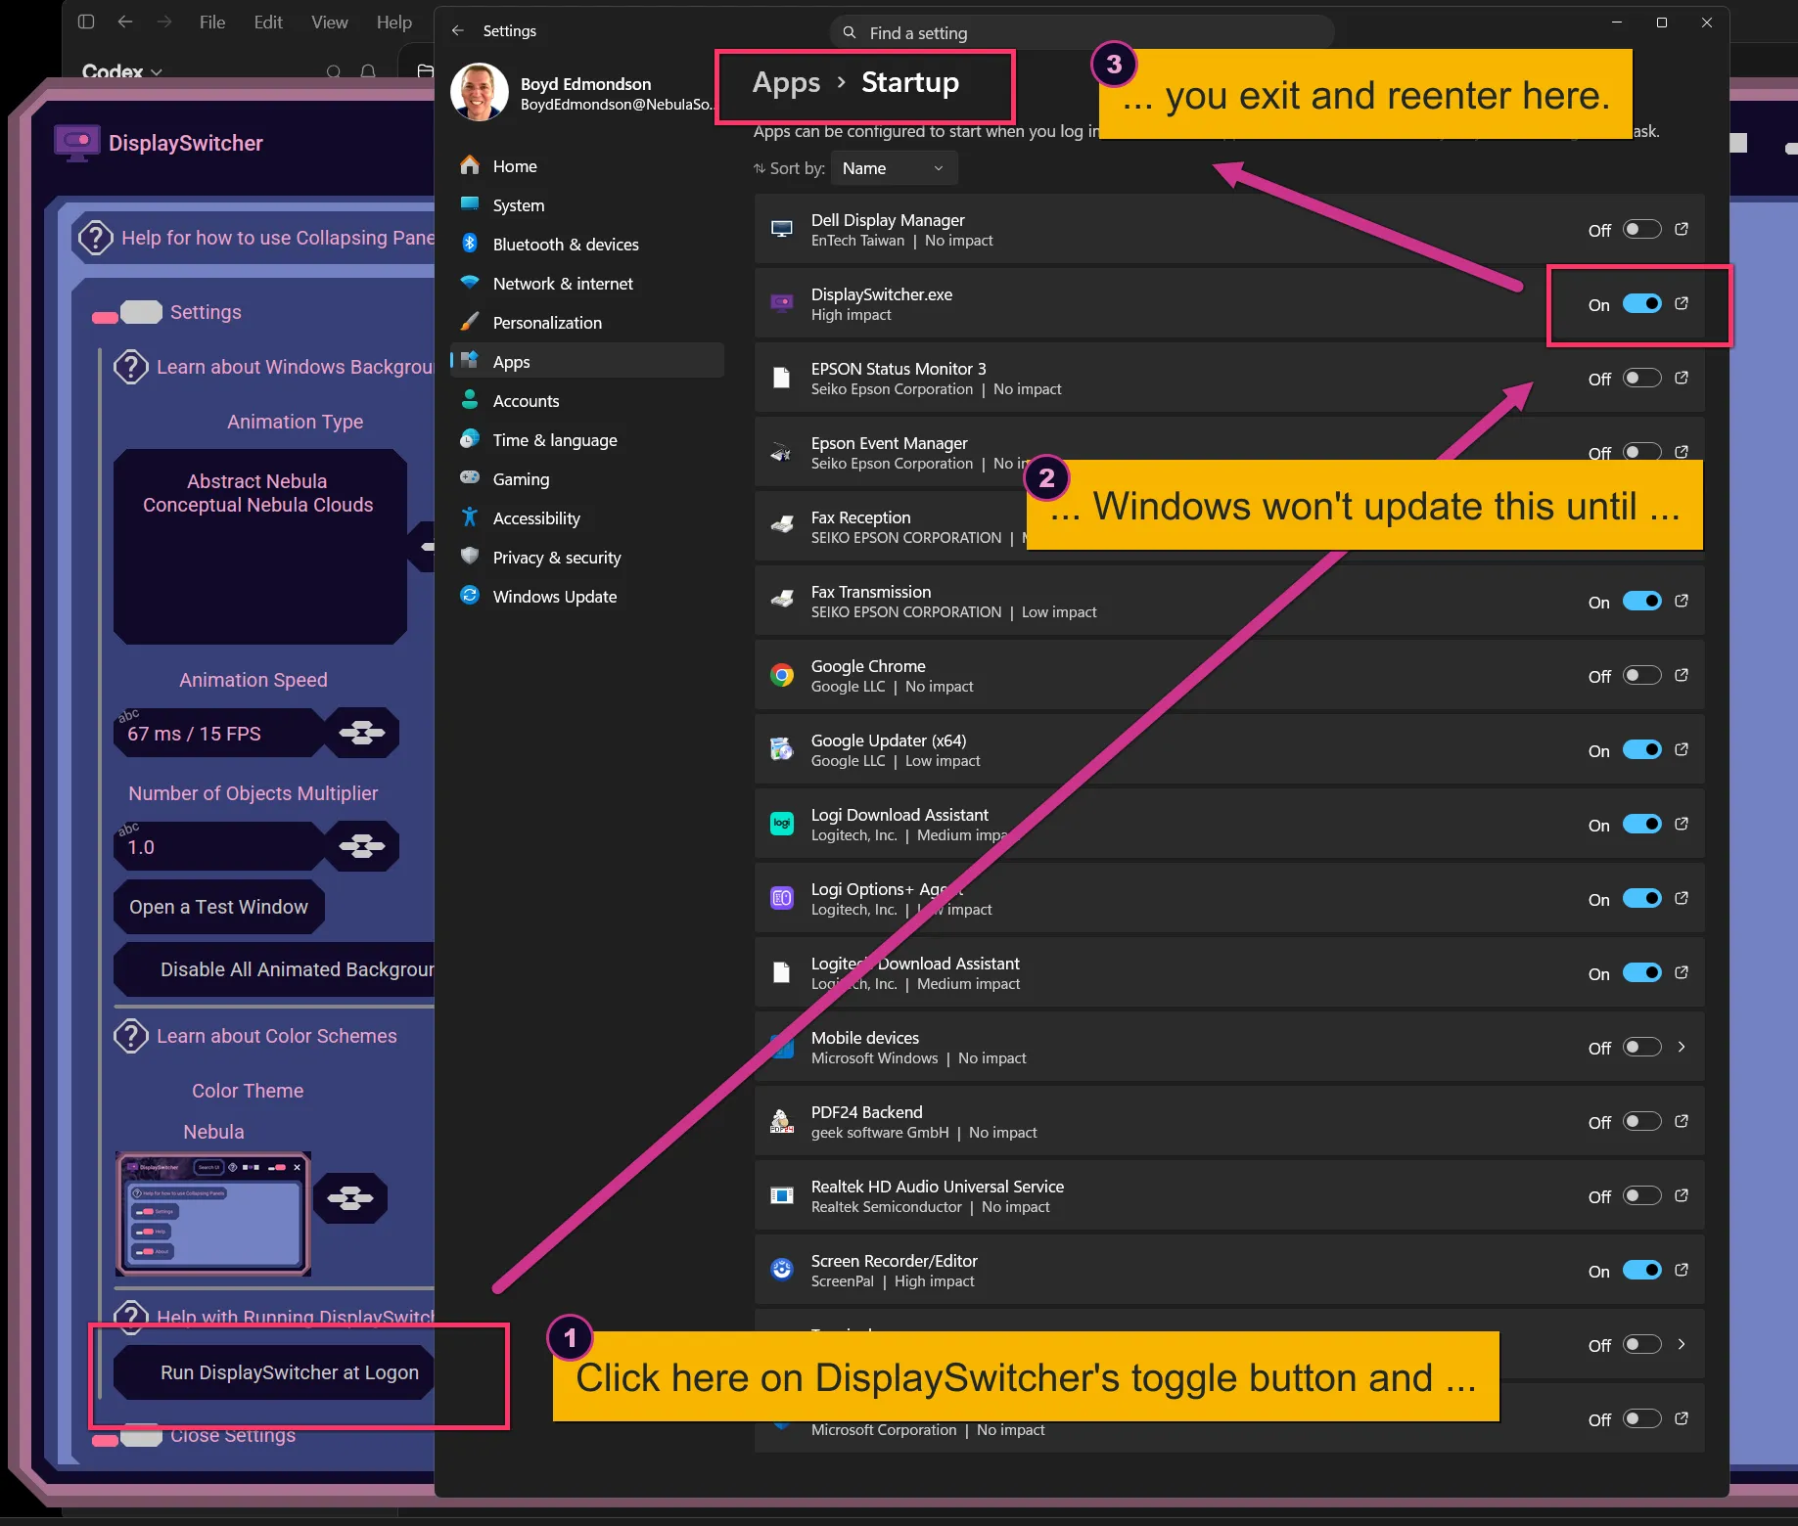
Task: Open Color Theme selector arrows
Action: point(350,1198)
